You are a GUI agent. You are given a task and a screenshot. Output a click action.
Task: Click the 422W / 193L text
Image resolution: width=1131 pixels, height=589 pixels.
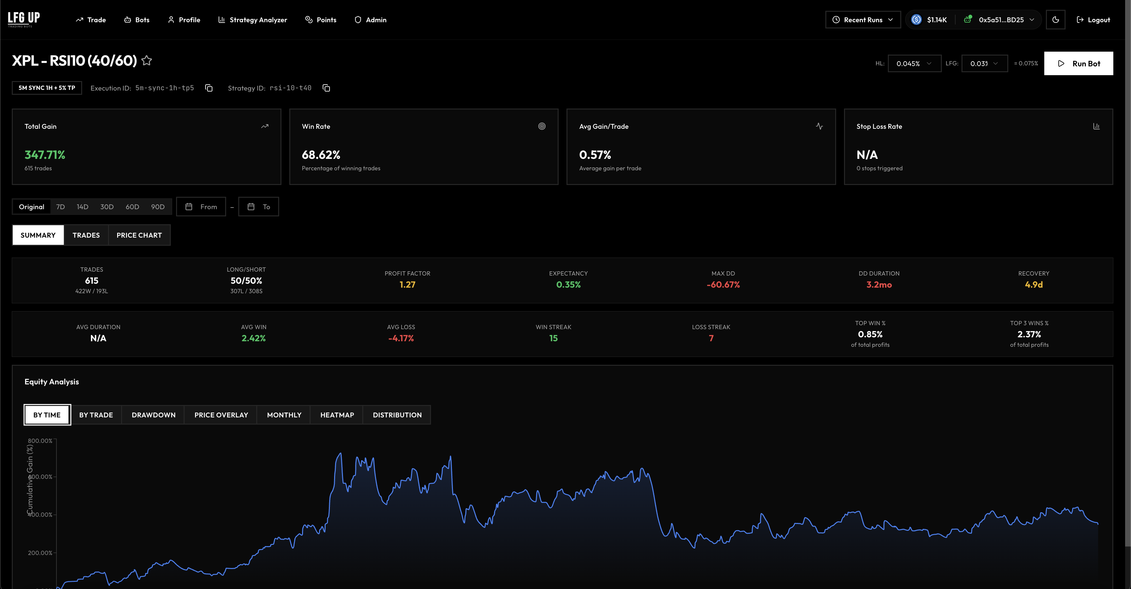click(x=91, y=291)
